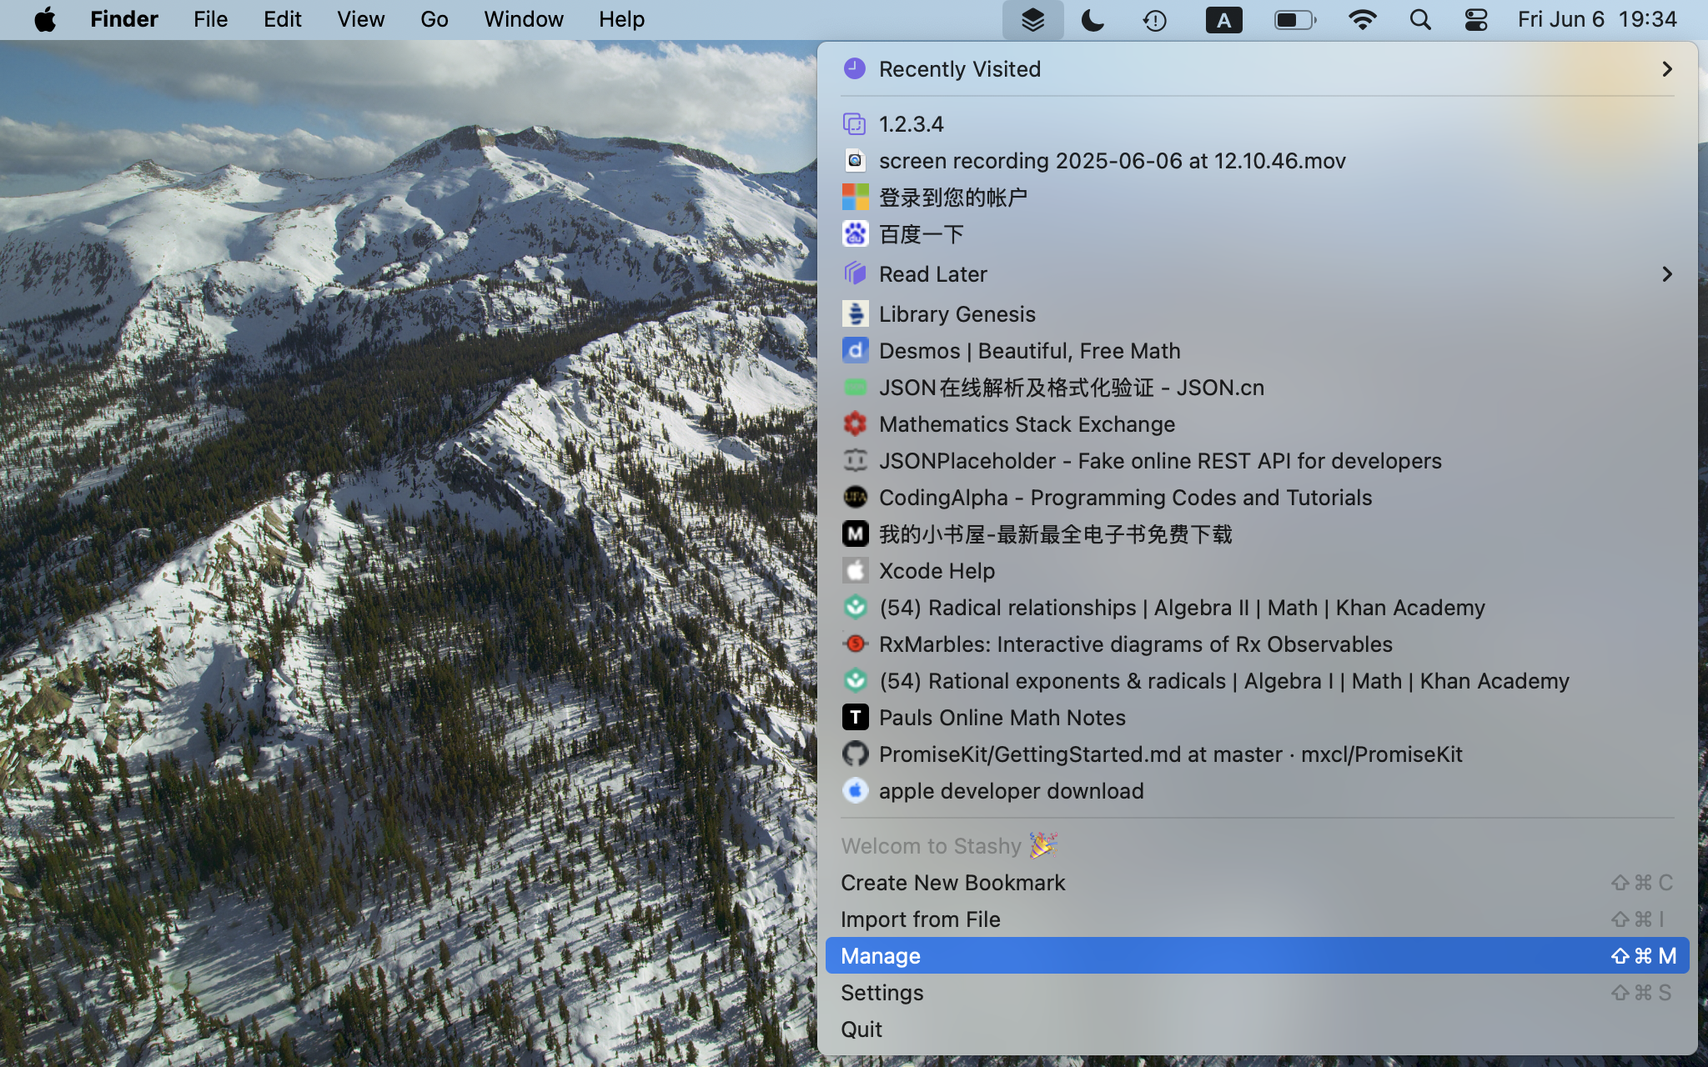Open the 百度一下 bookmark text
The height and width of the screenshot is (1067, 1708).
(922, 233)
